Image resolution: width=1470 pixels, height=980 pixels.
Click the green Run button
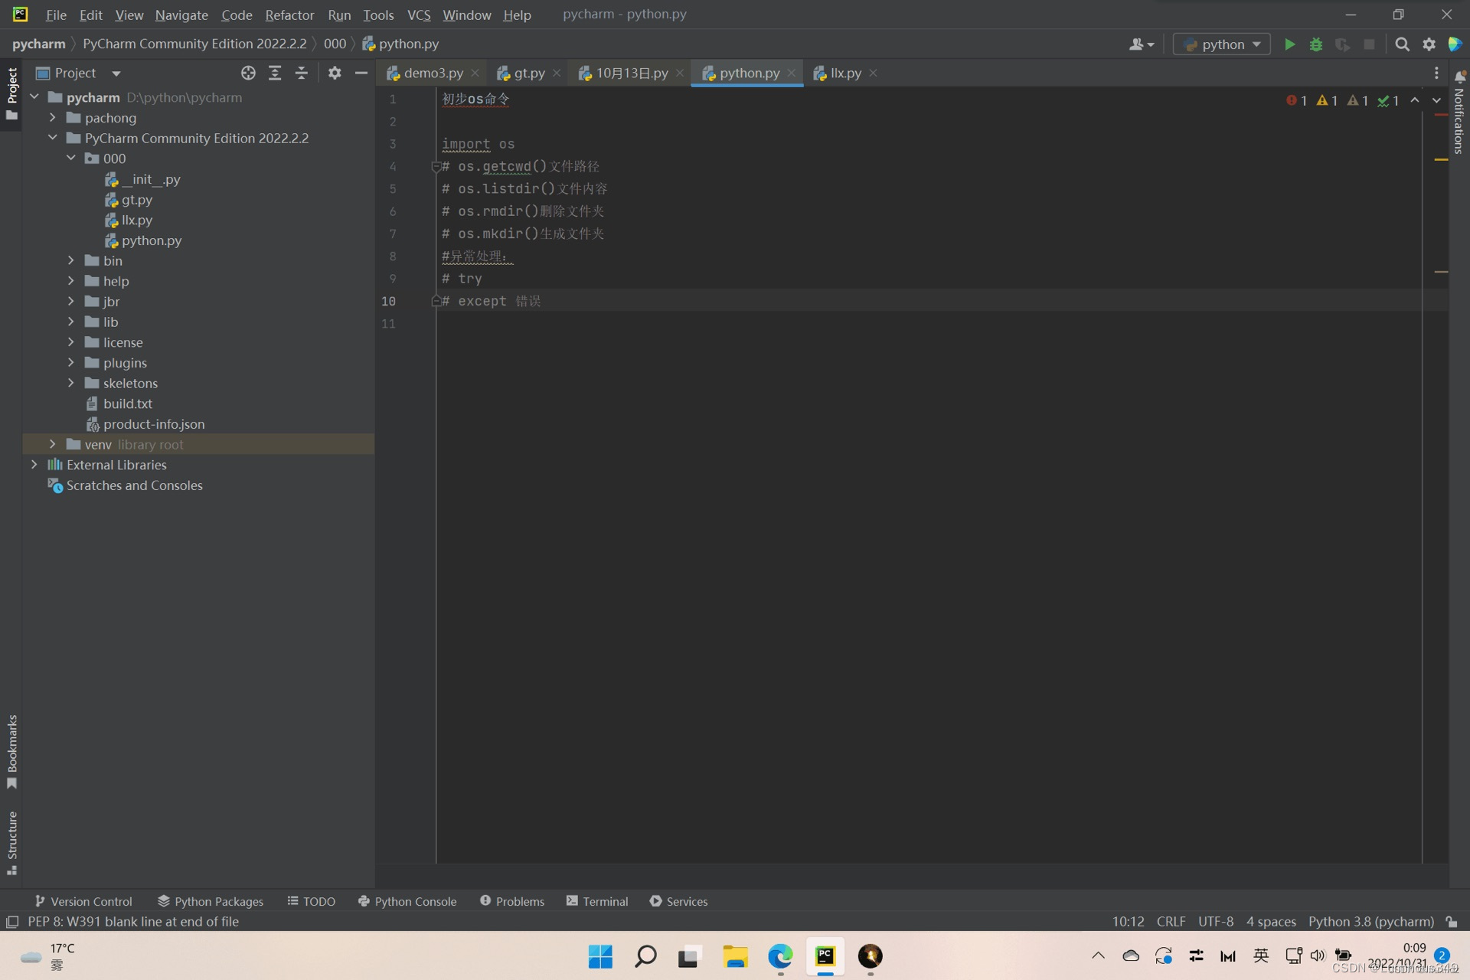pyautogui.click(x=1289, y=44)
